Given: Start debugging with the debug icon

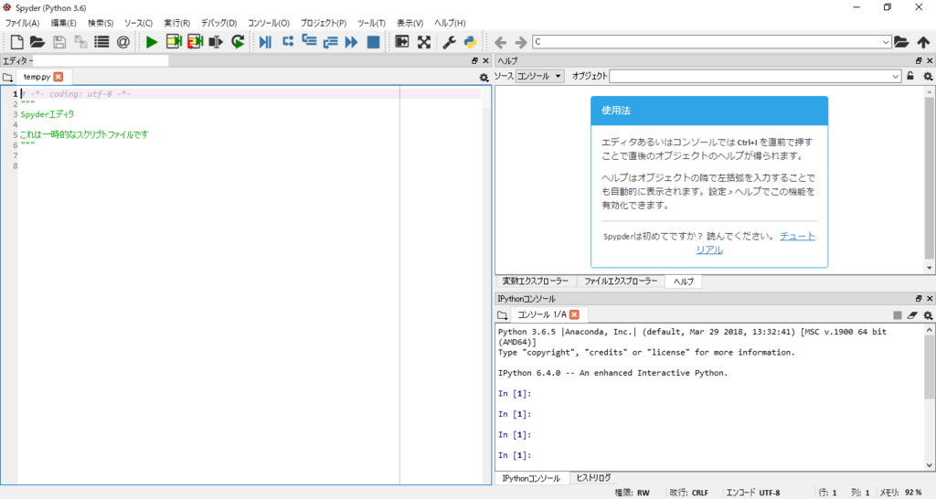Looking at the screenshot, I should [266, 42].
